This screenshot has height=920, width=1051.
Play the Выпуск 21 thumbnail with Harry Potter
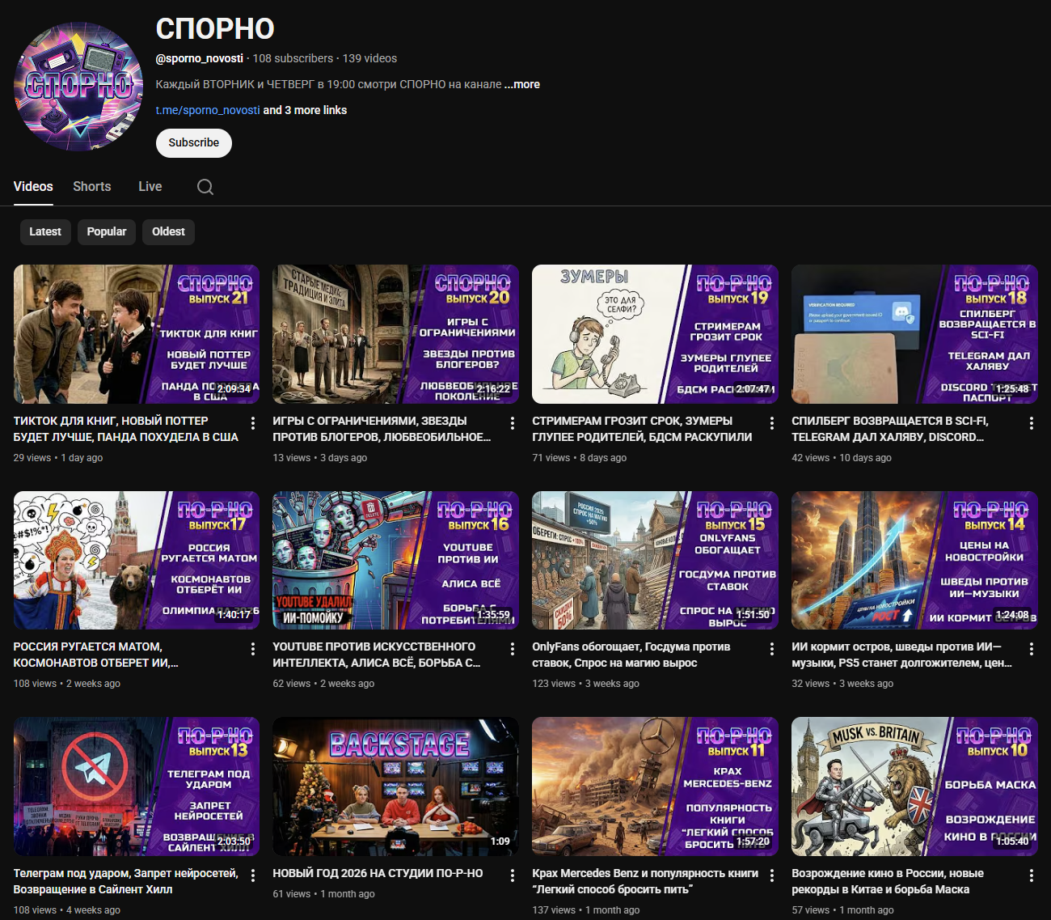click(137, 334)
